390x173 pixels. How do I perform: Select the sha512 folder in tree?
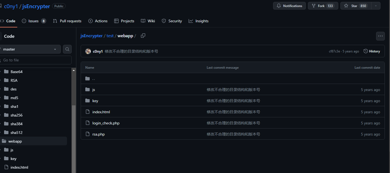point(16,133)
